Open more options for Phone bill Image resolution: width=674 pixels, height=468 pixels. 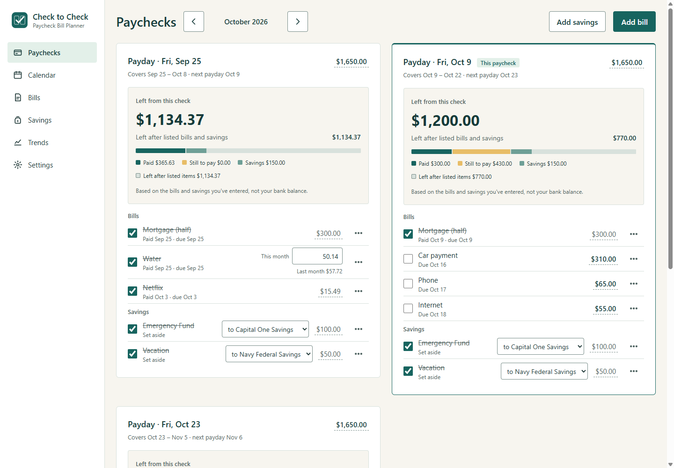[x=634, y=284]
